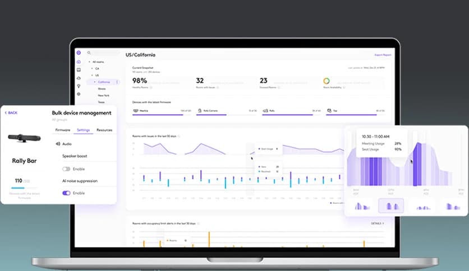Click the Audio speaker icon in Settings
This screenshot has width=469, height=271.
tap(57, 144)
